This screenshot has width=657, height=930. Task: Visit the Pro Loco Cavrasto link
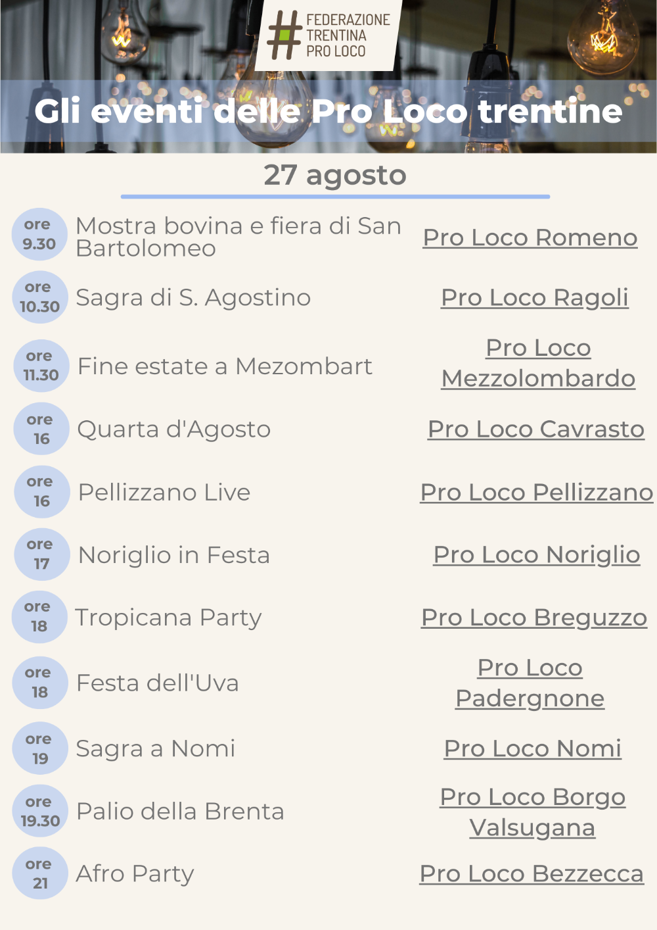click(536, 429)
